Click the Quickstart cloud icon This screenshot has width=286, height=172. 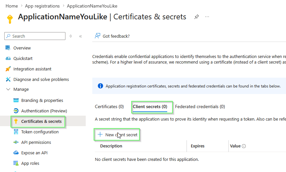coord(8,58)
